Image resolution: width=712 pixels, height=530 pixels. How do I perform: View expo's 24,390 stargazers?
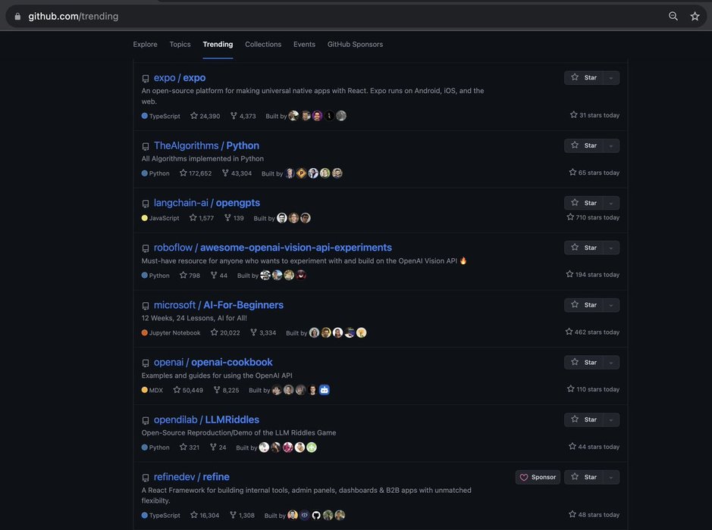[x=205, y=116]
